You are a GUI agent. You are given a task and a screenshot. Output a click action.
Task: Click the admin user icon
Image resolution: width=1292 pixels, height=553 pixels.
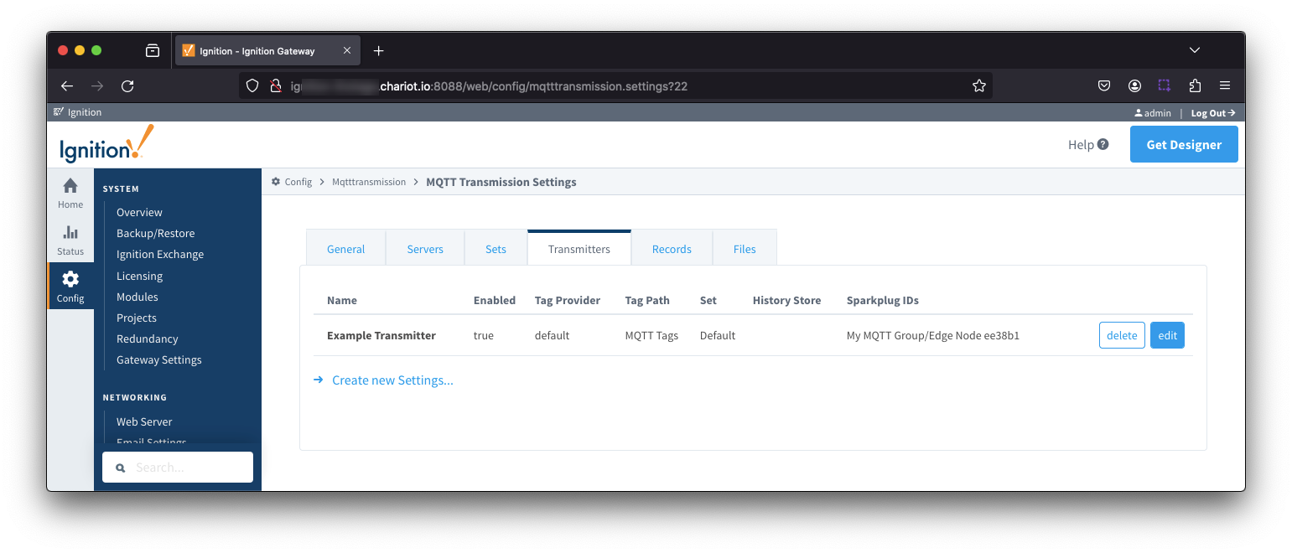tap(1138, 113)
